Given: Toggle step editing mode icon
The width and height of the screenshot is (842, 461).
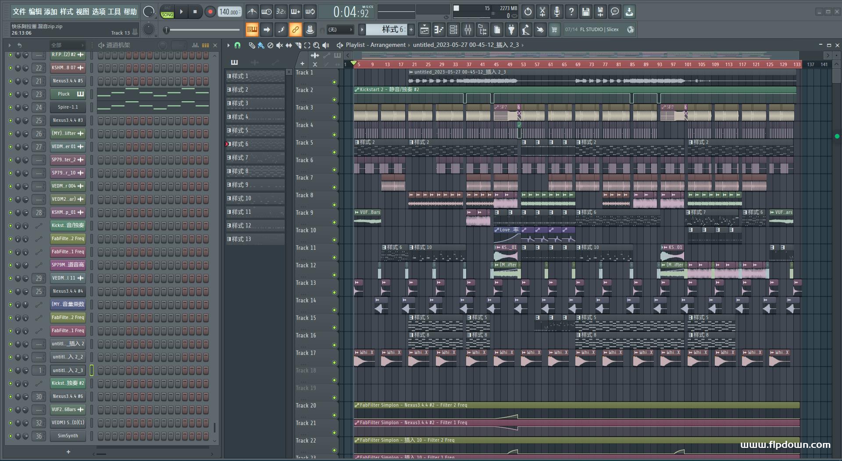Looking at the screenshot, I should coord(281,30).
